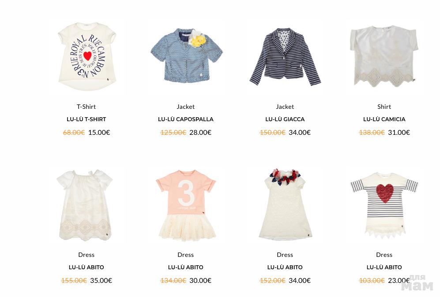This screenshot has height=297, width=440.
Task: Click the crossed-out 155.00€ price
Action: pos(74,280)
